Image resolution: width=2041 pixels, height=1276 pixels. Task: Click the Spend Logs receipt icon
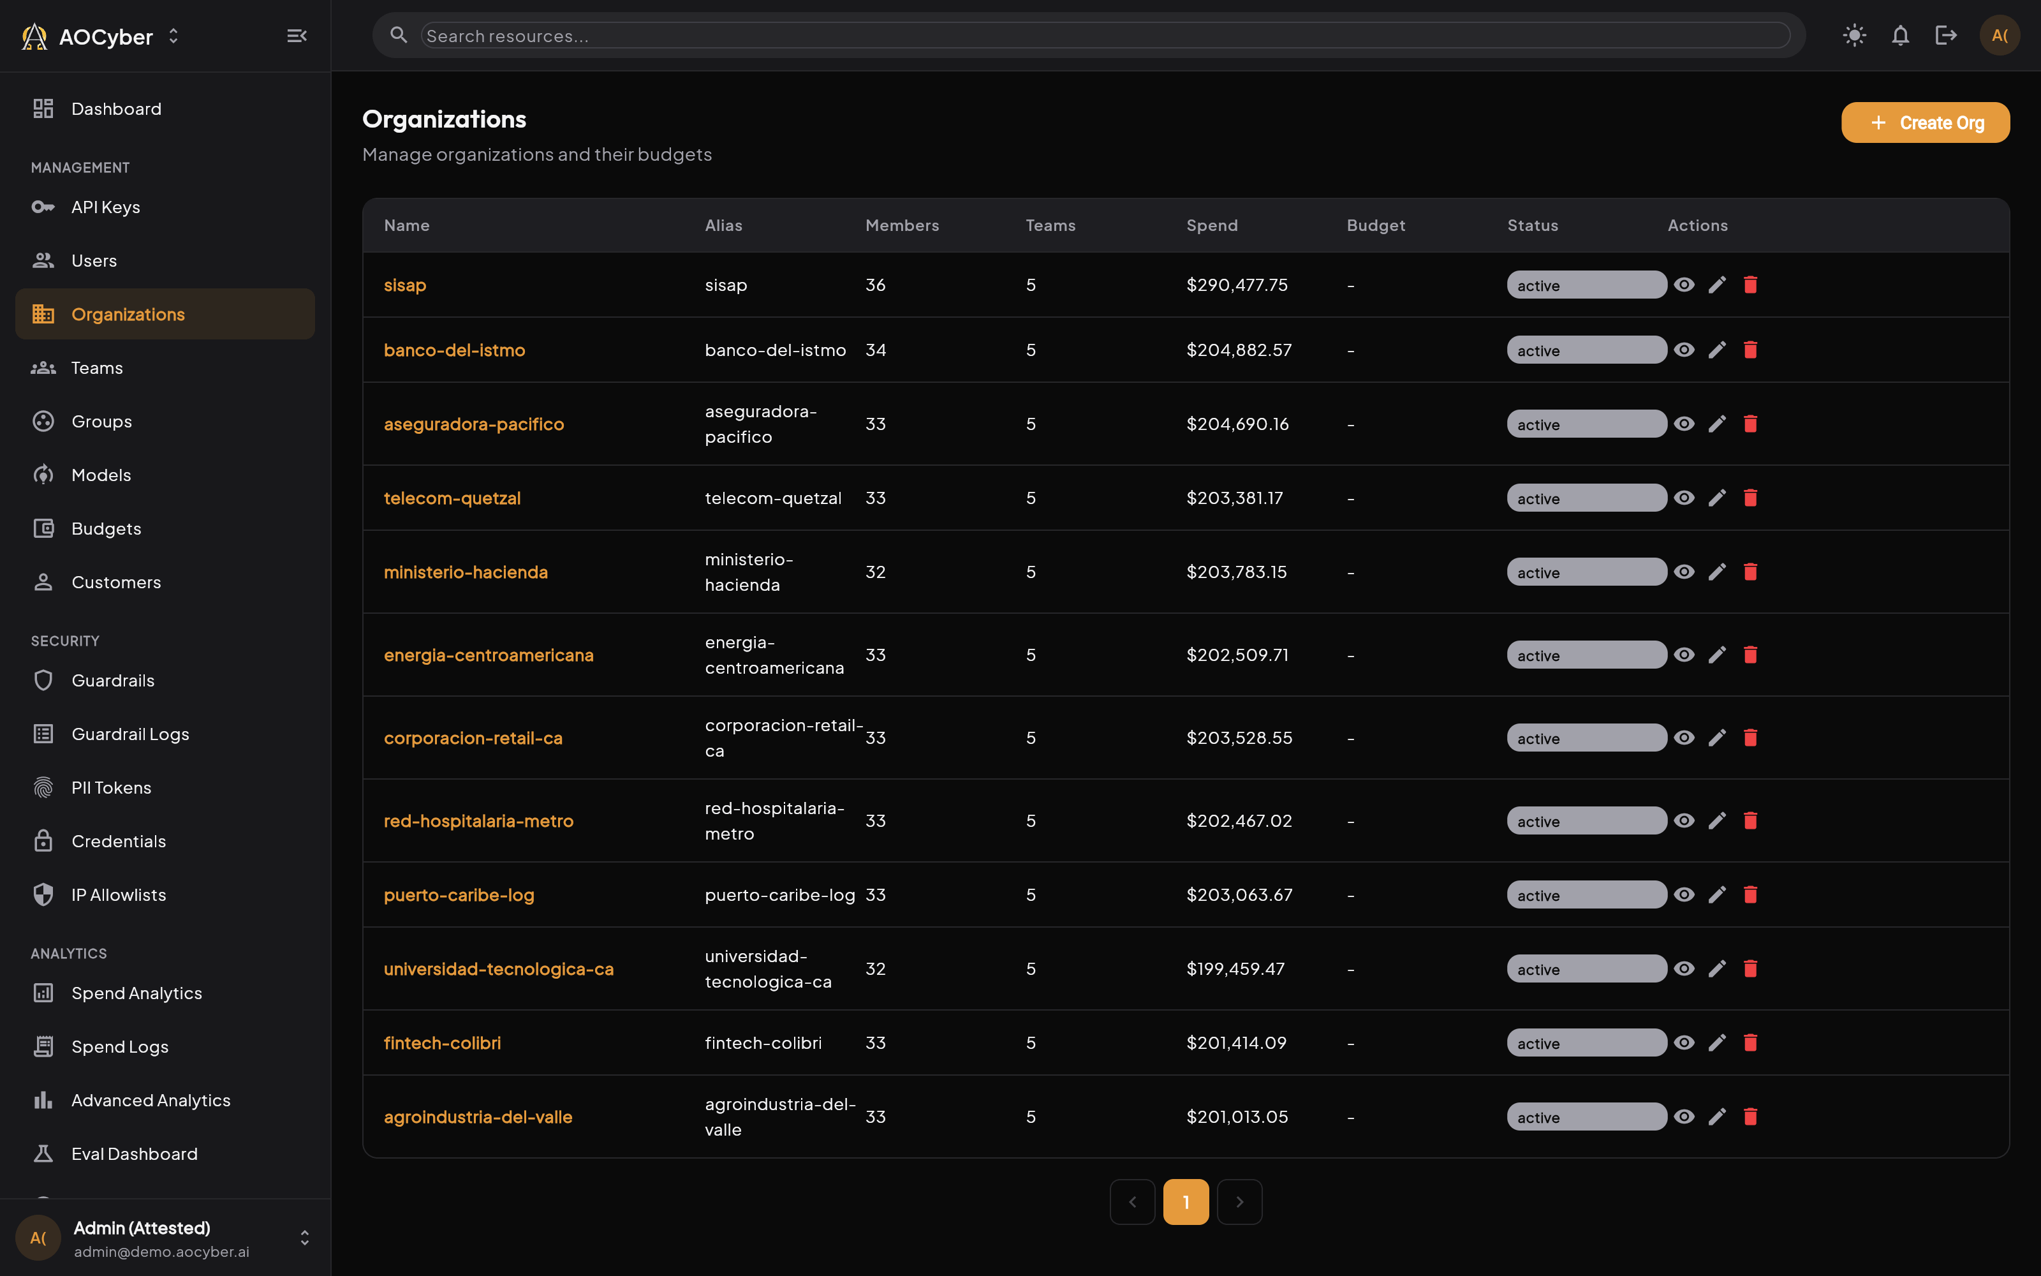coord(43,1046)
